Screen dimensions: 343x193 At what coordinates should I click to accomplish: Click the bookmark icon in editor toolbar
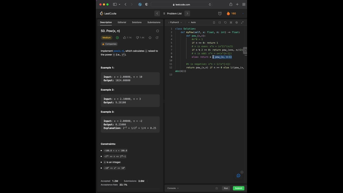pos(214,23)
